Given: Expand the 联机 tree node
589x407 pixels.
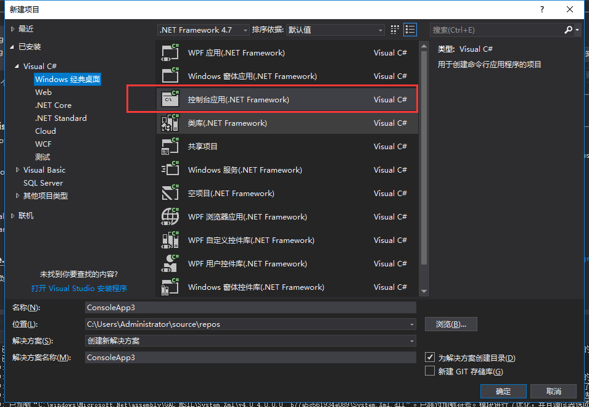Looking at the screenshot, I should [x=12, y=215].
